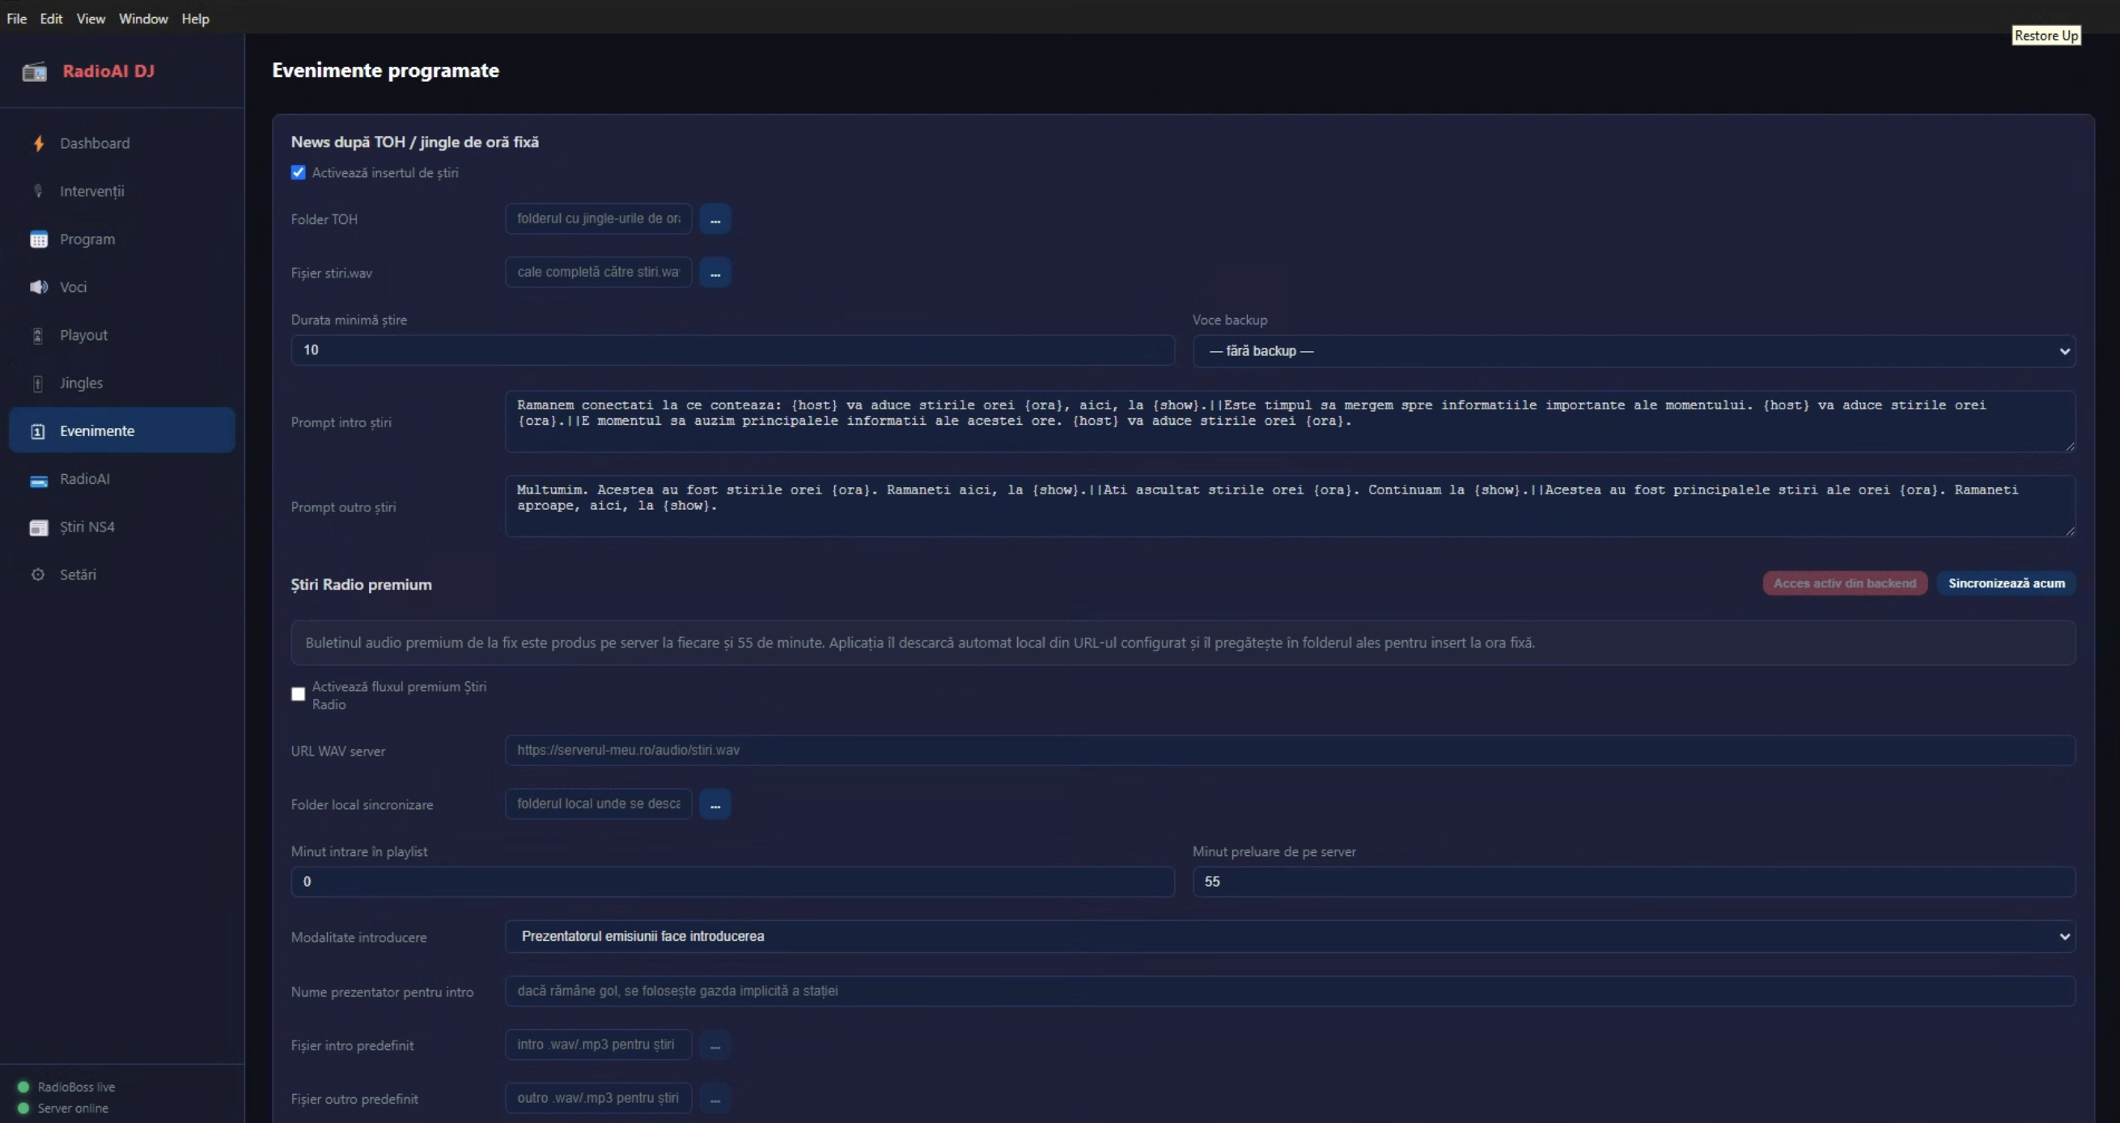Viewport: 2120px width, 1123px height.
Task: Click the Intervenții microphone icon
Action: tap(38, 191)
